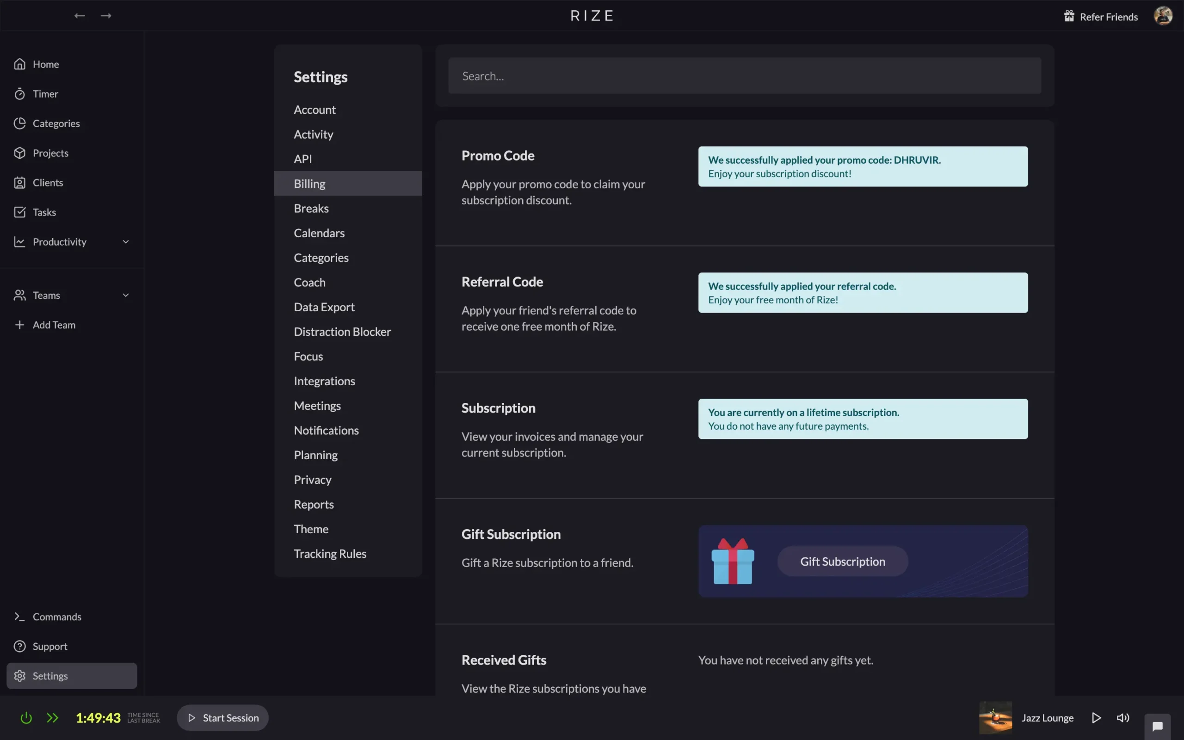Click the Commands terminal icon
1184x740 pixels.
tap(19, 617)
